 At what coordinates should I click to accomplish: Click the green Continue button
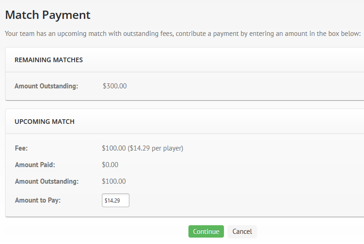[206, 231]
